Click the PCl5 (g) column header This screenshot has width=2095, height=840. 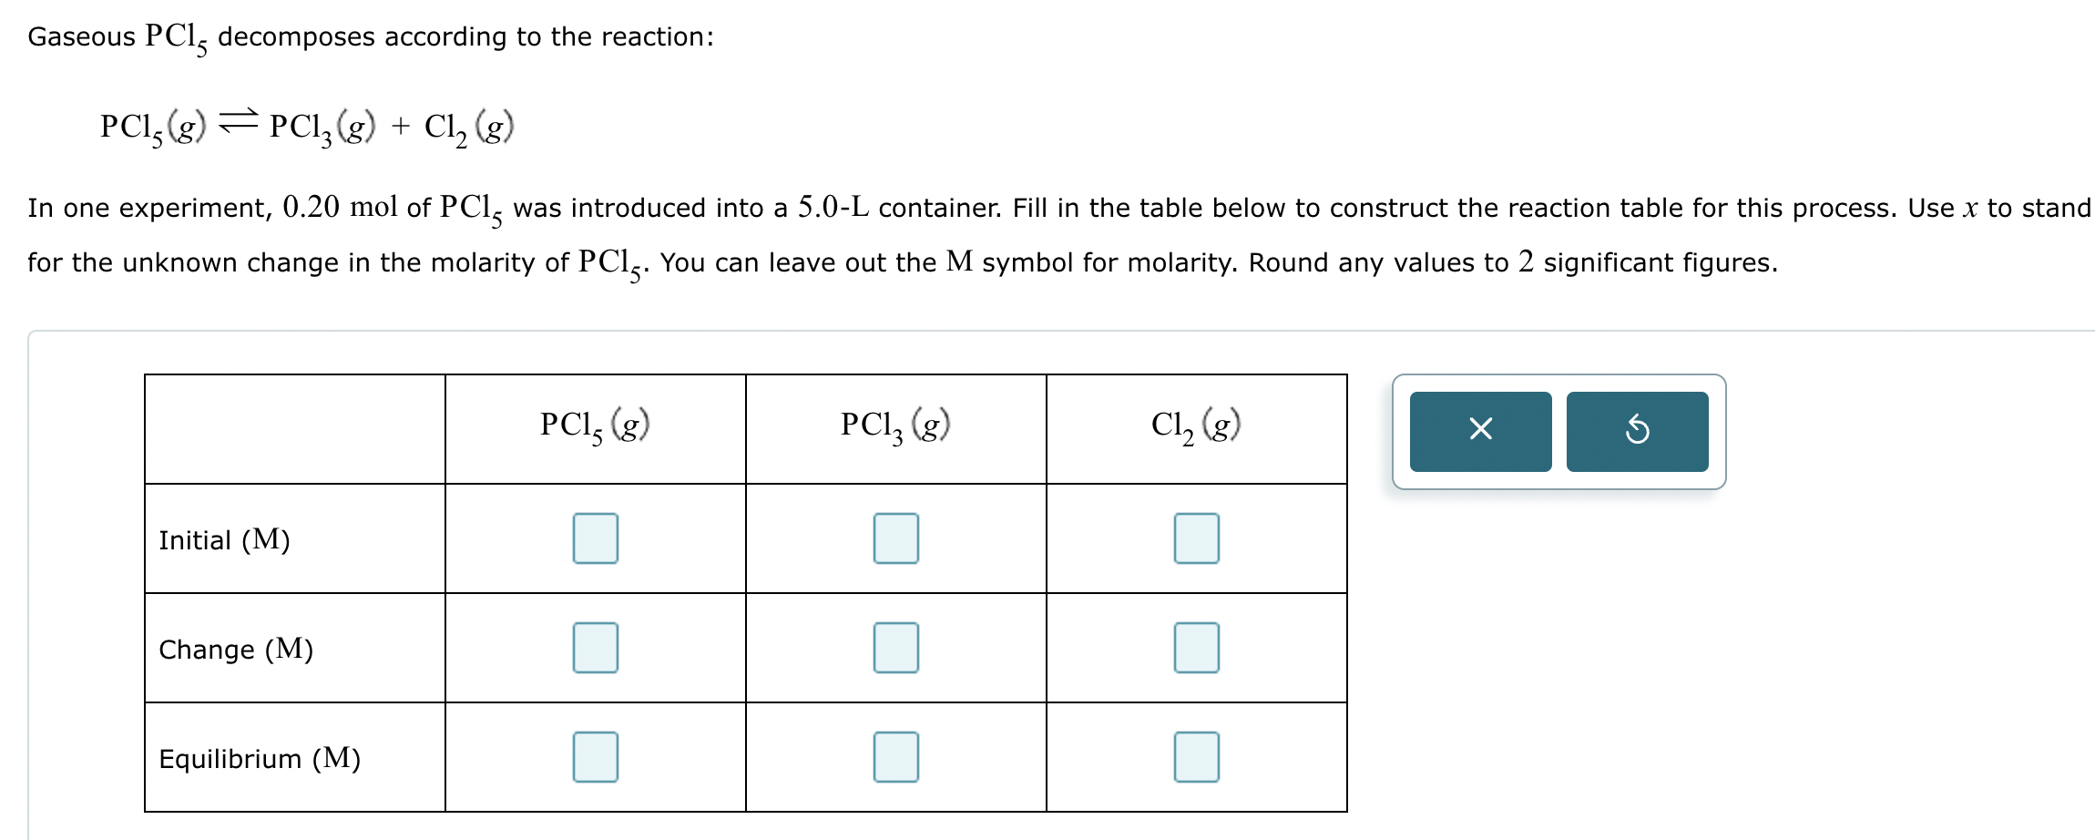coord(594,424)
